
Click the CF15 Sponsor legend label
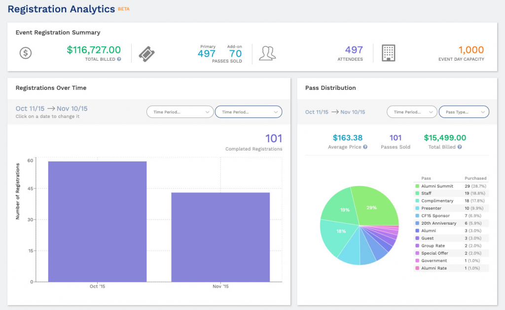[x=435, y=216]
